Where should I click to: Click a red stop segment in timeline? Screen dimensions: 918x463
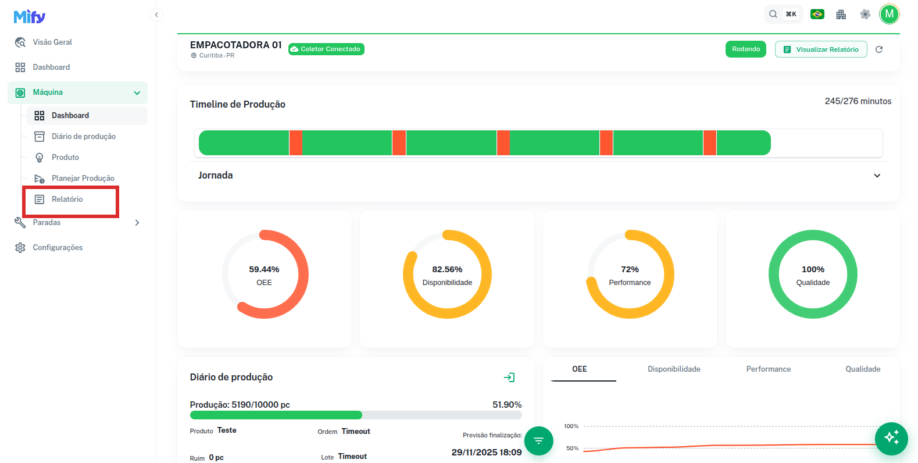pyautogui.click(x=295, y=143)
